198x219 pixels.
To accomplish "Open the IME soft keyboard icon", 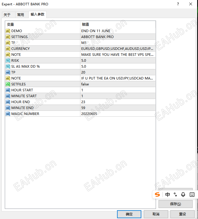I will (192, 194).
